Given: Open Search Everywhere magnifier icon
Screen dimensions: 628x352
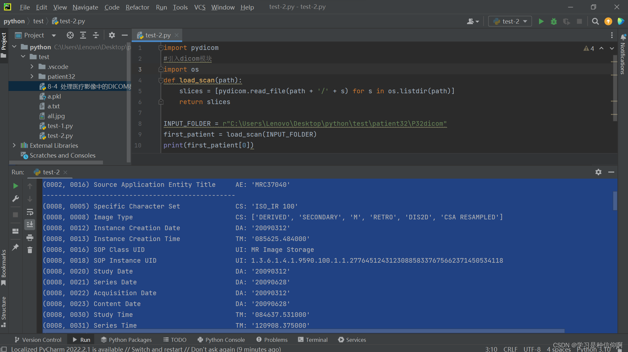Looking at the screenshot, I should point(595,21).
